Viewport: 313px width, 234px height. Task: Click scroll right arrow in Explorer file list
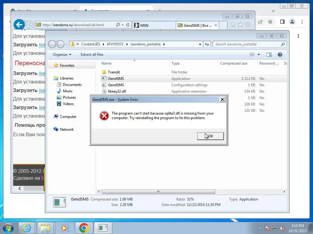point(284,192)
